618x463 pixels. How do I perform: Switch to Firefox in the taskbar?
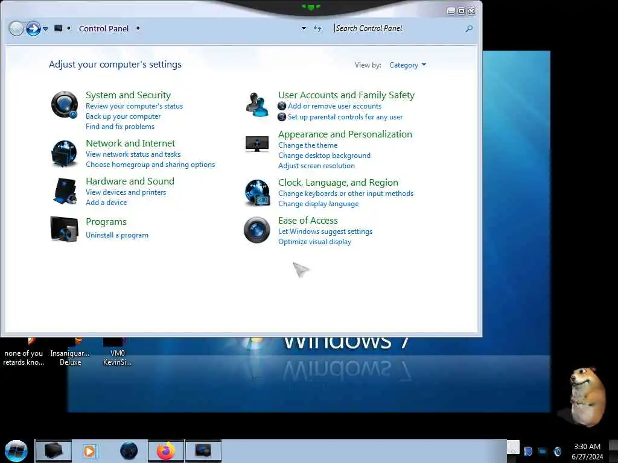tap(166, 451)
